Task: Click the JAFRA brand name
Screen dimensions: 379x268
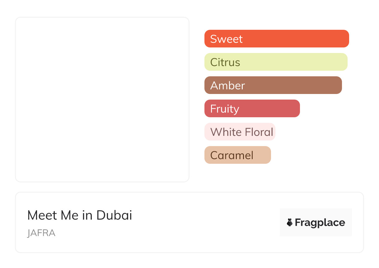Action: pyautogui.click(x=41, y=233)
